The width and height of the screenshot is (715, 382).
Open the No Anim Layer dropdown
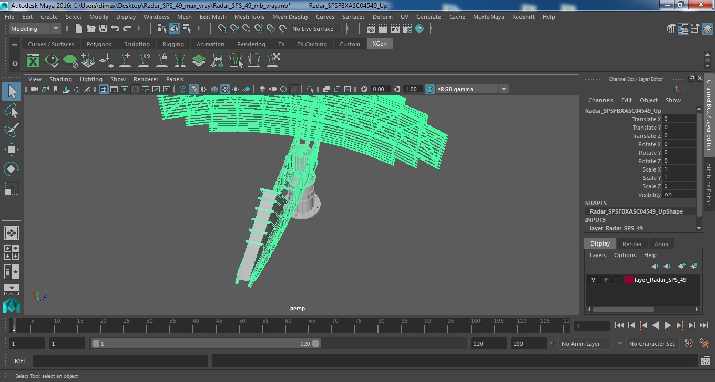tap(585, 344)
